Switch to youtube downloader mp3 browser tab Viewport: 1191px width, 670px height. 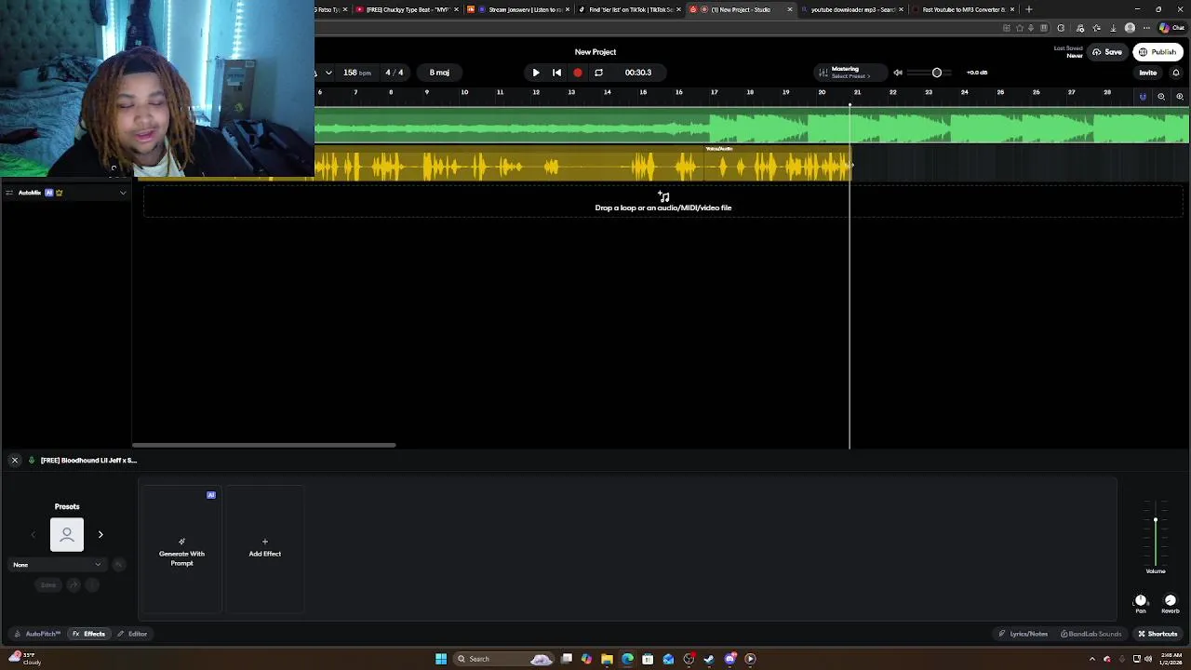click(x=851, y=9)
